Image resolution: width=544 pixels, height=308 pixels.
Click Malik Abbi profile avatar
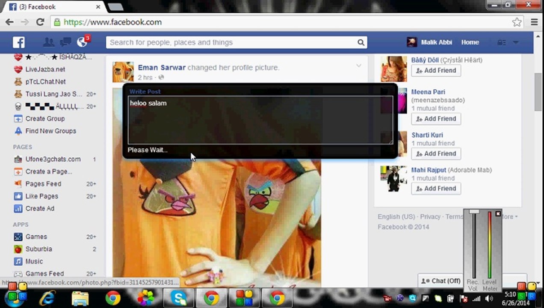411,42
